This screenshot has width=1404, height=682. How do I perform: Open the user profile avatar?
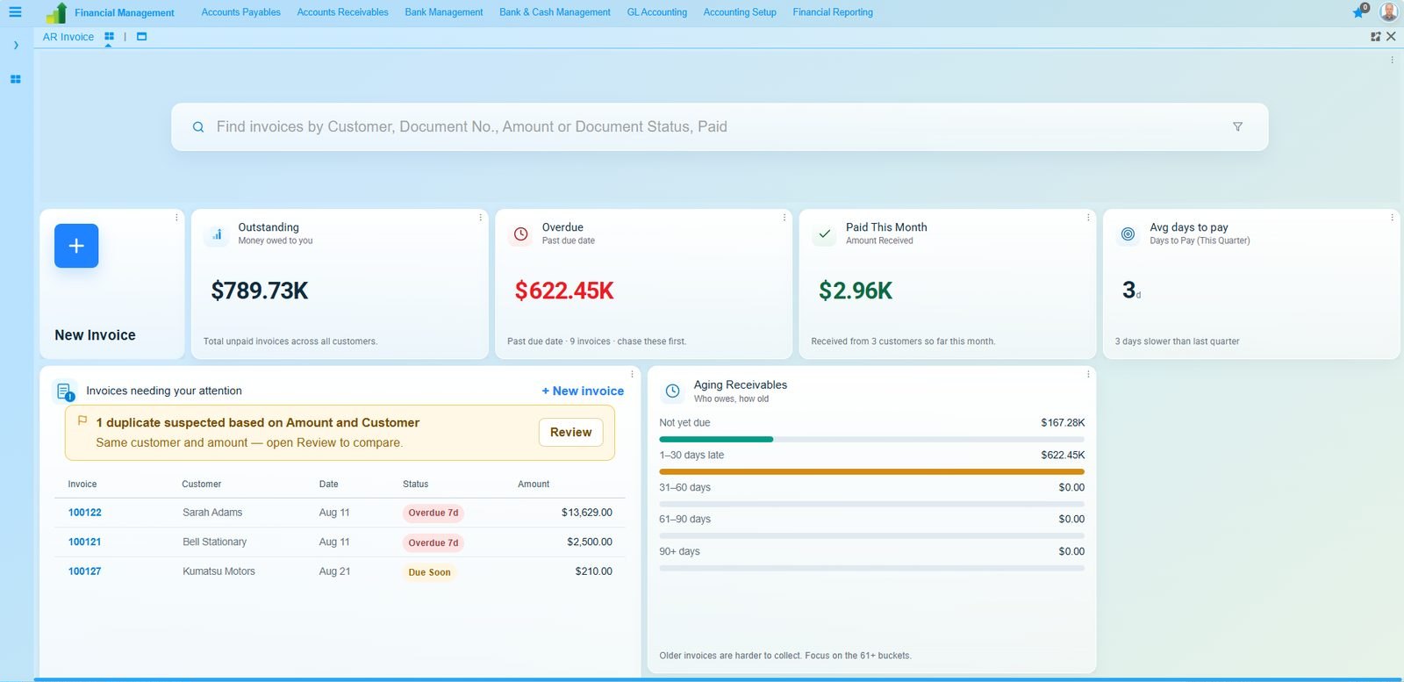pos(1388,11)
